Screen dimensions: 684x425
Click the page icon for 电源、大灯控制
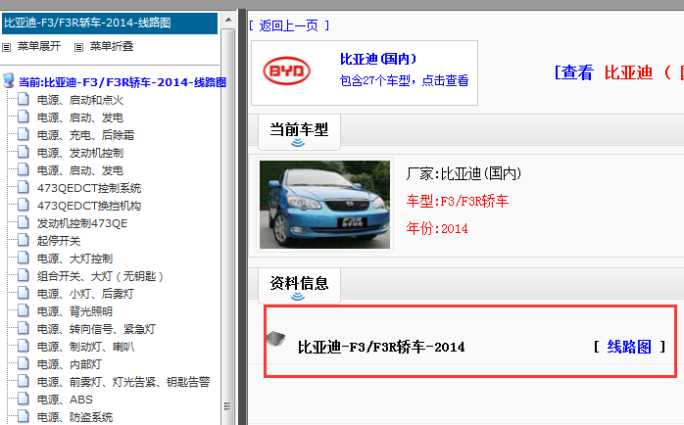pos(24,259)
